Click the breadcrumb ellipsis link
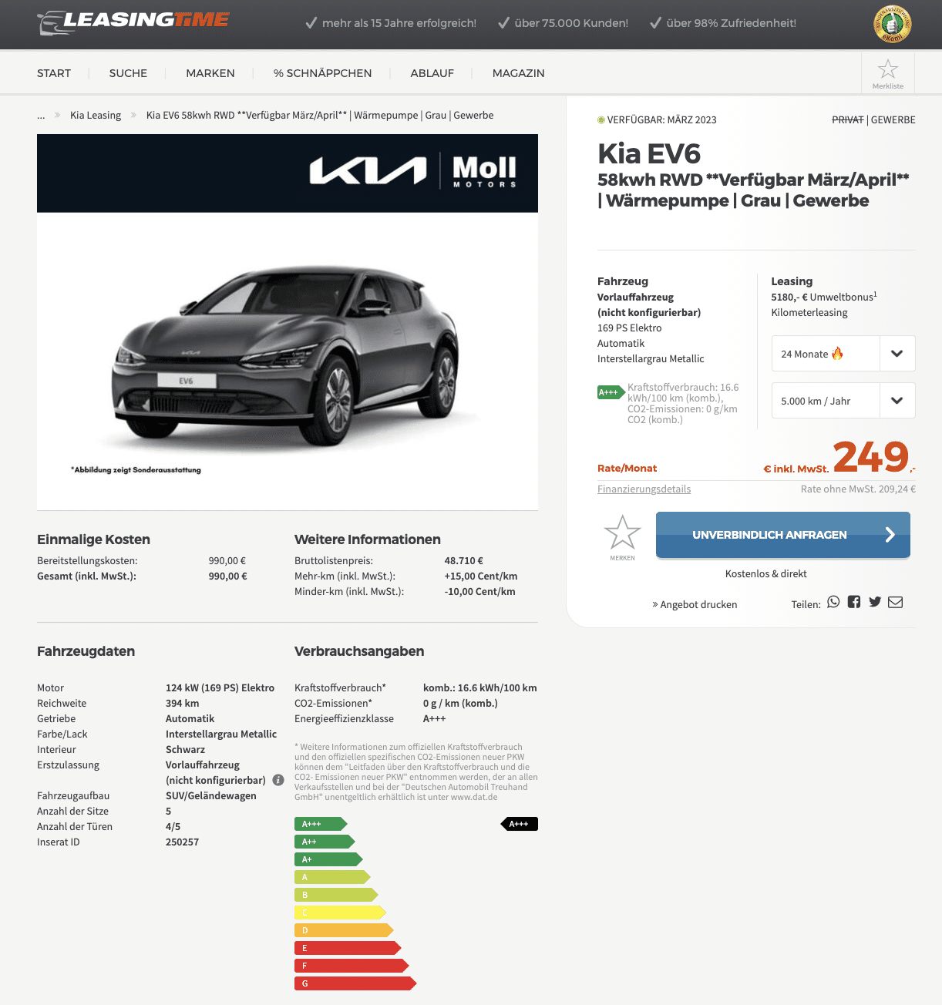942x1005 pixels. point(41,116)
